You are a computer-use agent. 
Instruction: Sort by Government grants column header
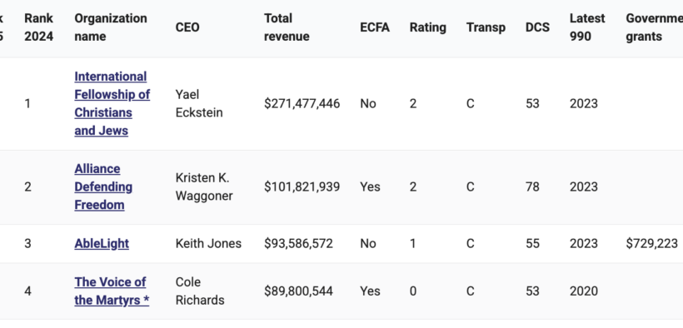tap(654, 27)
